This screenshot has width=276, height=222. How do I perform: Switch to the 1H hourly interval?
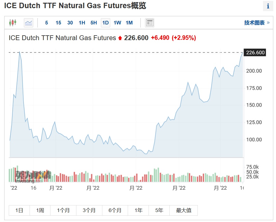pos(82,23)
